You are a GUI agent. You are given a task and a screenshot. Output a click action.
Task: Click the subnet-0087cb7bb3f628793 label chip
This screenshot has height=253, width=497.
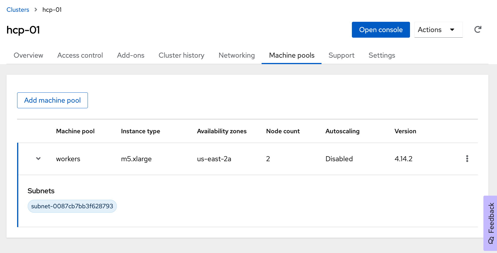pyautogui.click(x=72, y=206)
